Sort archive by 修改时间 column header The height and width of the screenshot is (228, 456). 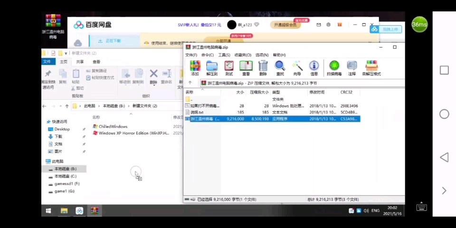323,92
